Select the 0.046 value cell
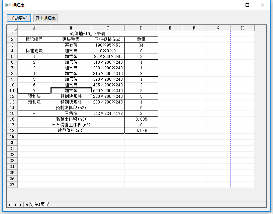Screen dimensions: 273x214 (x=141, y=131)
